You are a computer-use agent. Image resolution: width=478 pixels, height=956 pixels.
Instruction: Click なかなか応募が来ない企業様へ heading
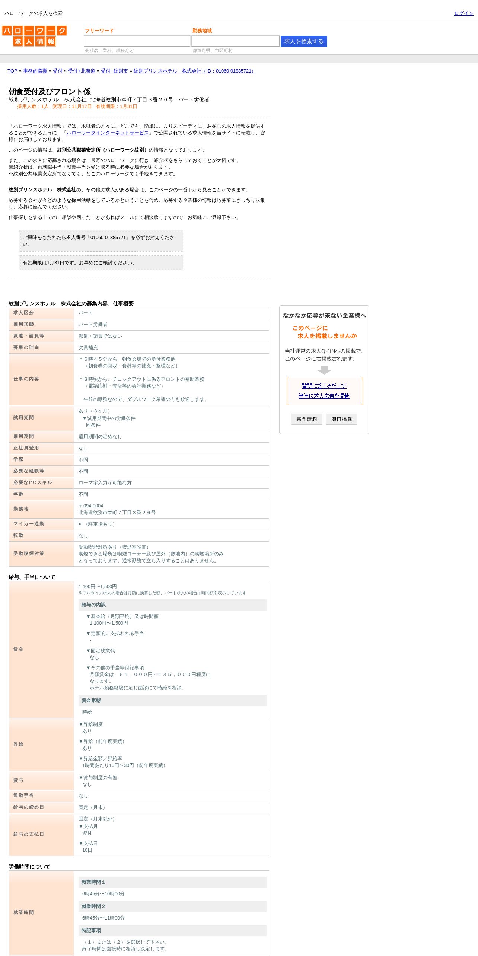click(324, 315)
